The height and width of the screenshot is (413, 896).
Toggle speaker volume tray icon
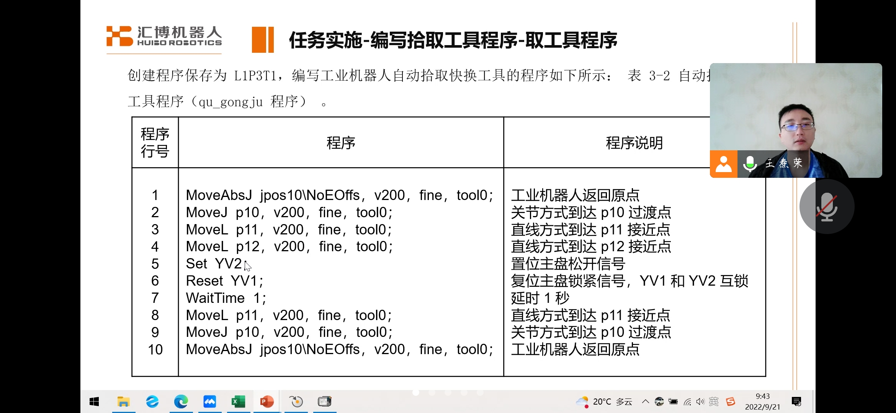pos(700,402)
